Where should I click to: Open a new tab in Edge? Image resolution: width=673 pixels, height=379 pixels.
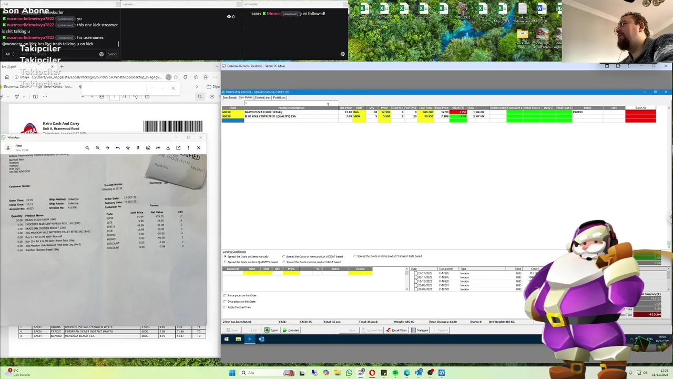click(x=62, y=67)
